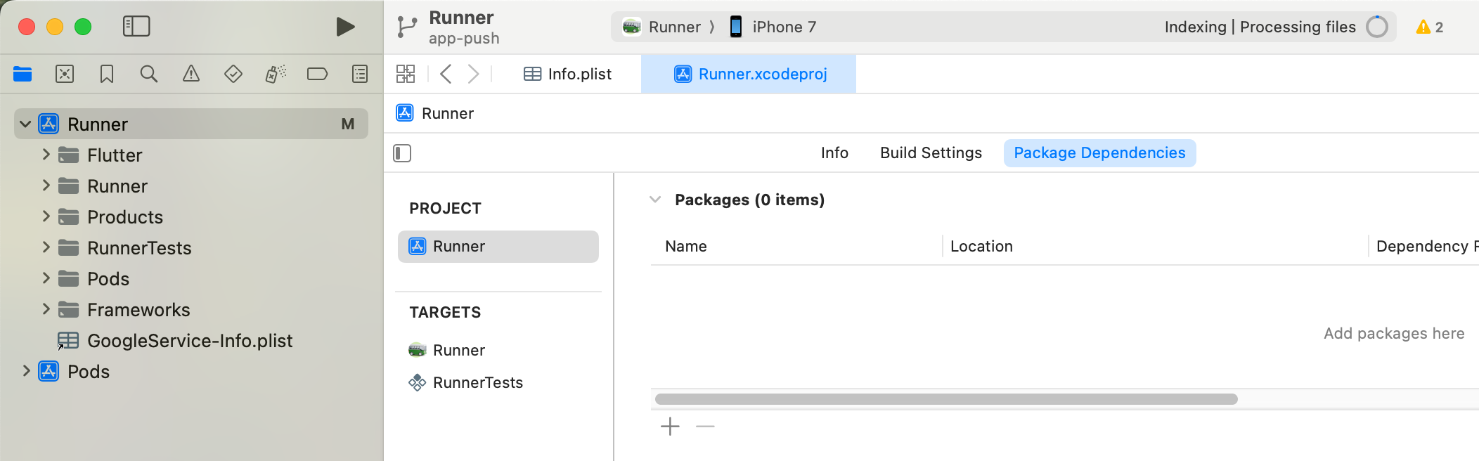Select the Products folder row
1479x461 pixels.
(191, 217)
